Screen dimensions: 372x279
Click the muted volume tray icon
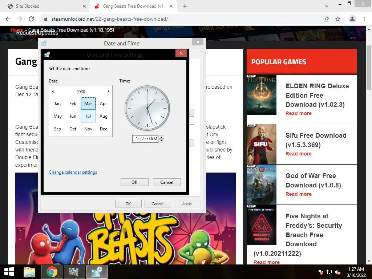pyautogui.click(x=338, y=272)
